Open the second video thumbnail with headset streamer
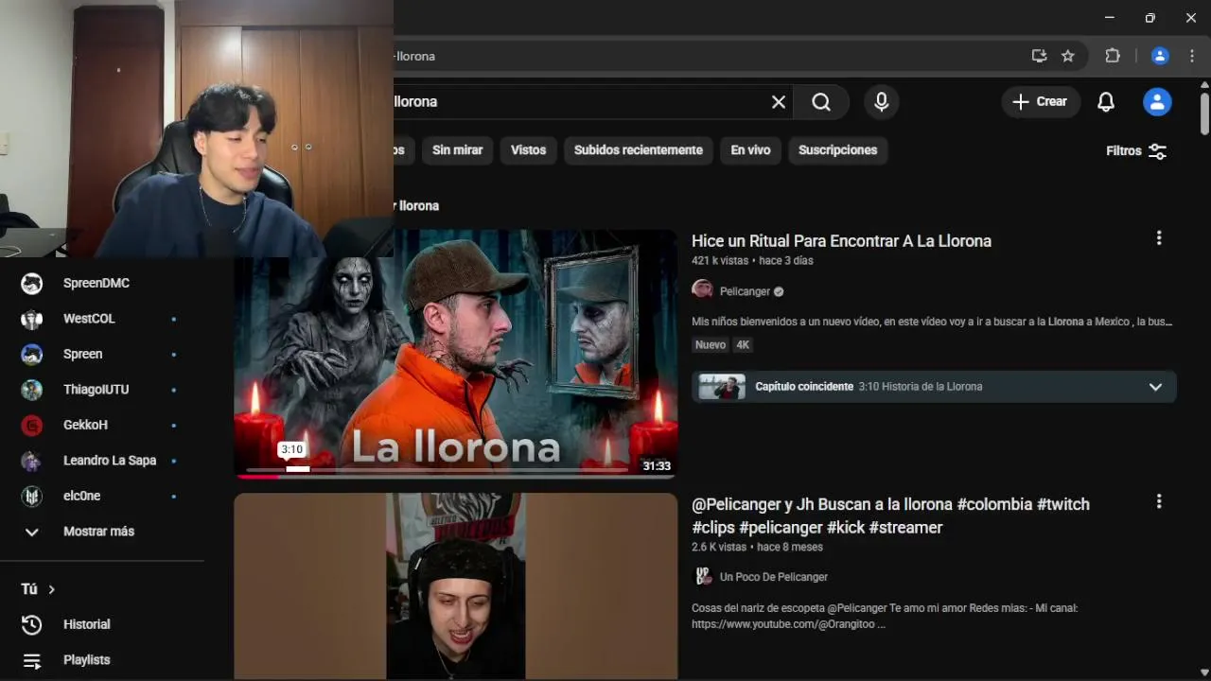The width and height of the screenshot is (1211, 681). point(456,586)
